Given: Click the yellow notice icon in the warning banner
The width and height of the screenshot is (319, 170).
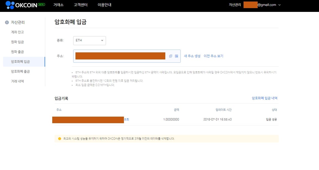Looking at the screenshot, I should 60,139.
